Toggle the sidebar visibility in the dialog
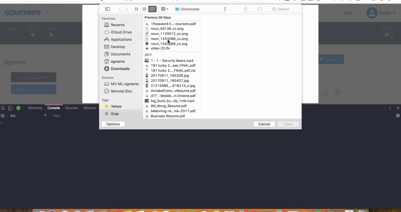401x212 pixels. (x=107, y=9)
